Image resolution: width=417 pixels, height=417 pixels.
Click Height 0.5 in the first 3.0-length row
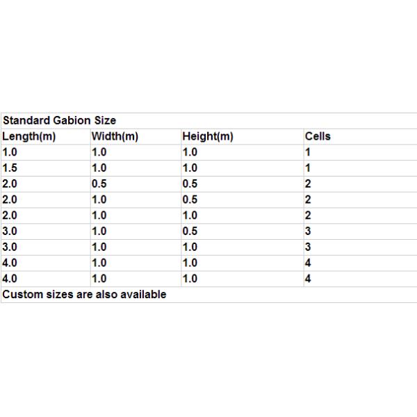pos(190,231)
